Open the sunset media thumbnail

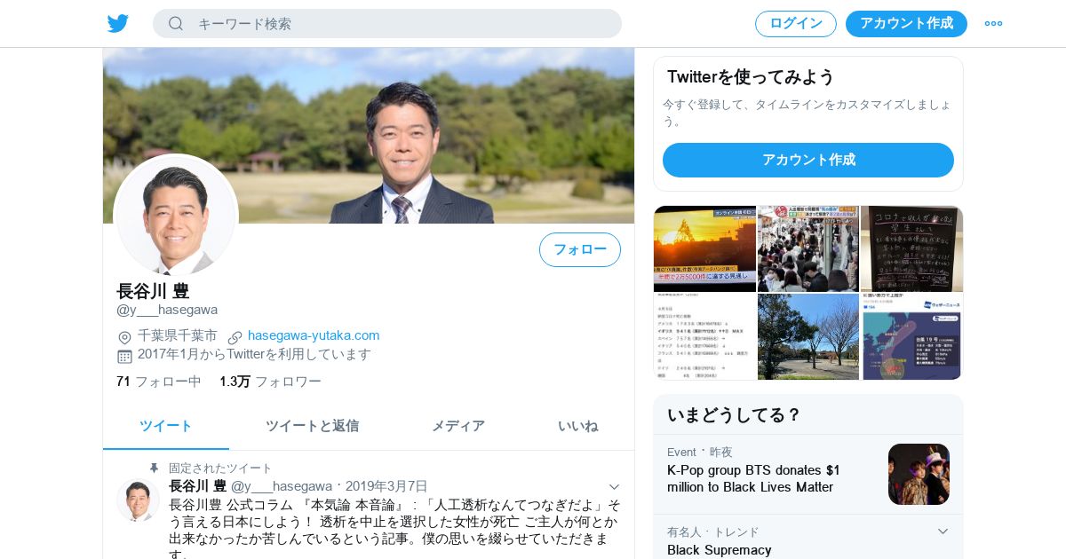point(704,248)
